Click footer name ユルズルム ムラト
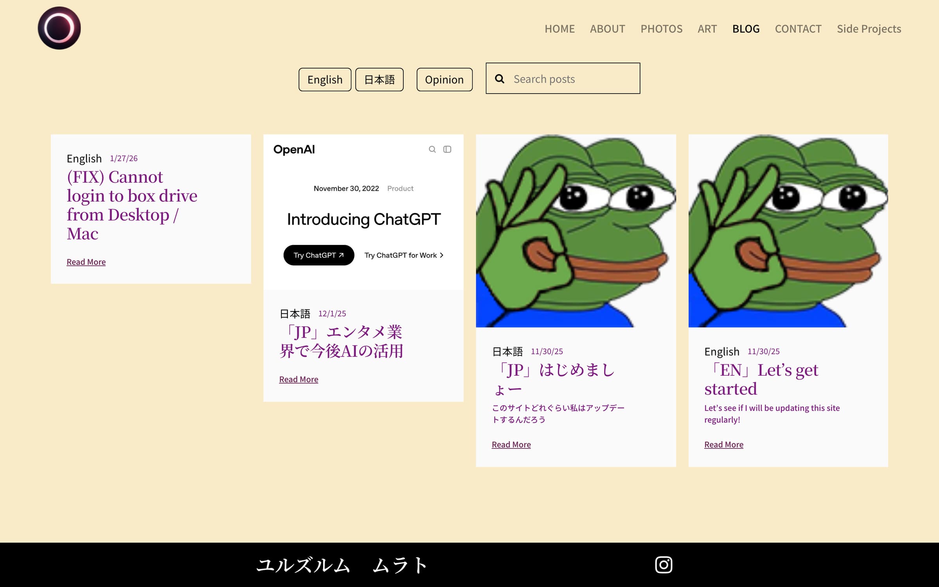Image resolution: width=939 pixels, height=587 pixels. (x=342, y=565)
